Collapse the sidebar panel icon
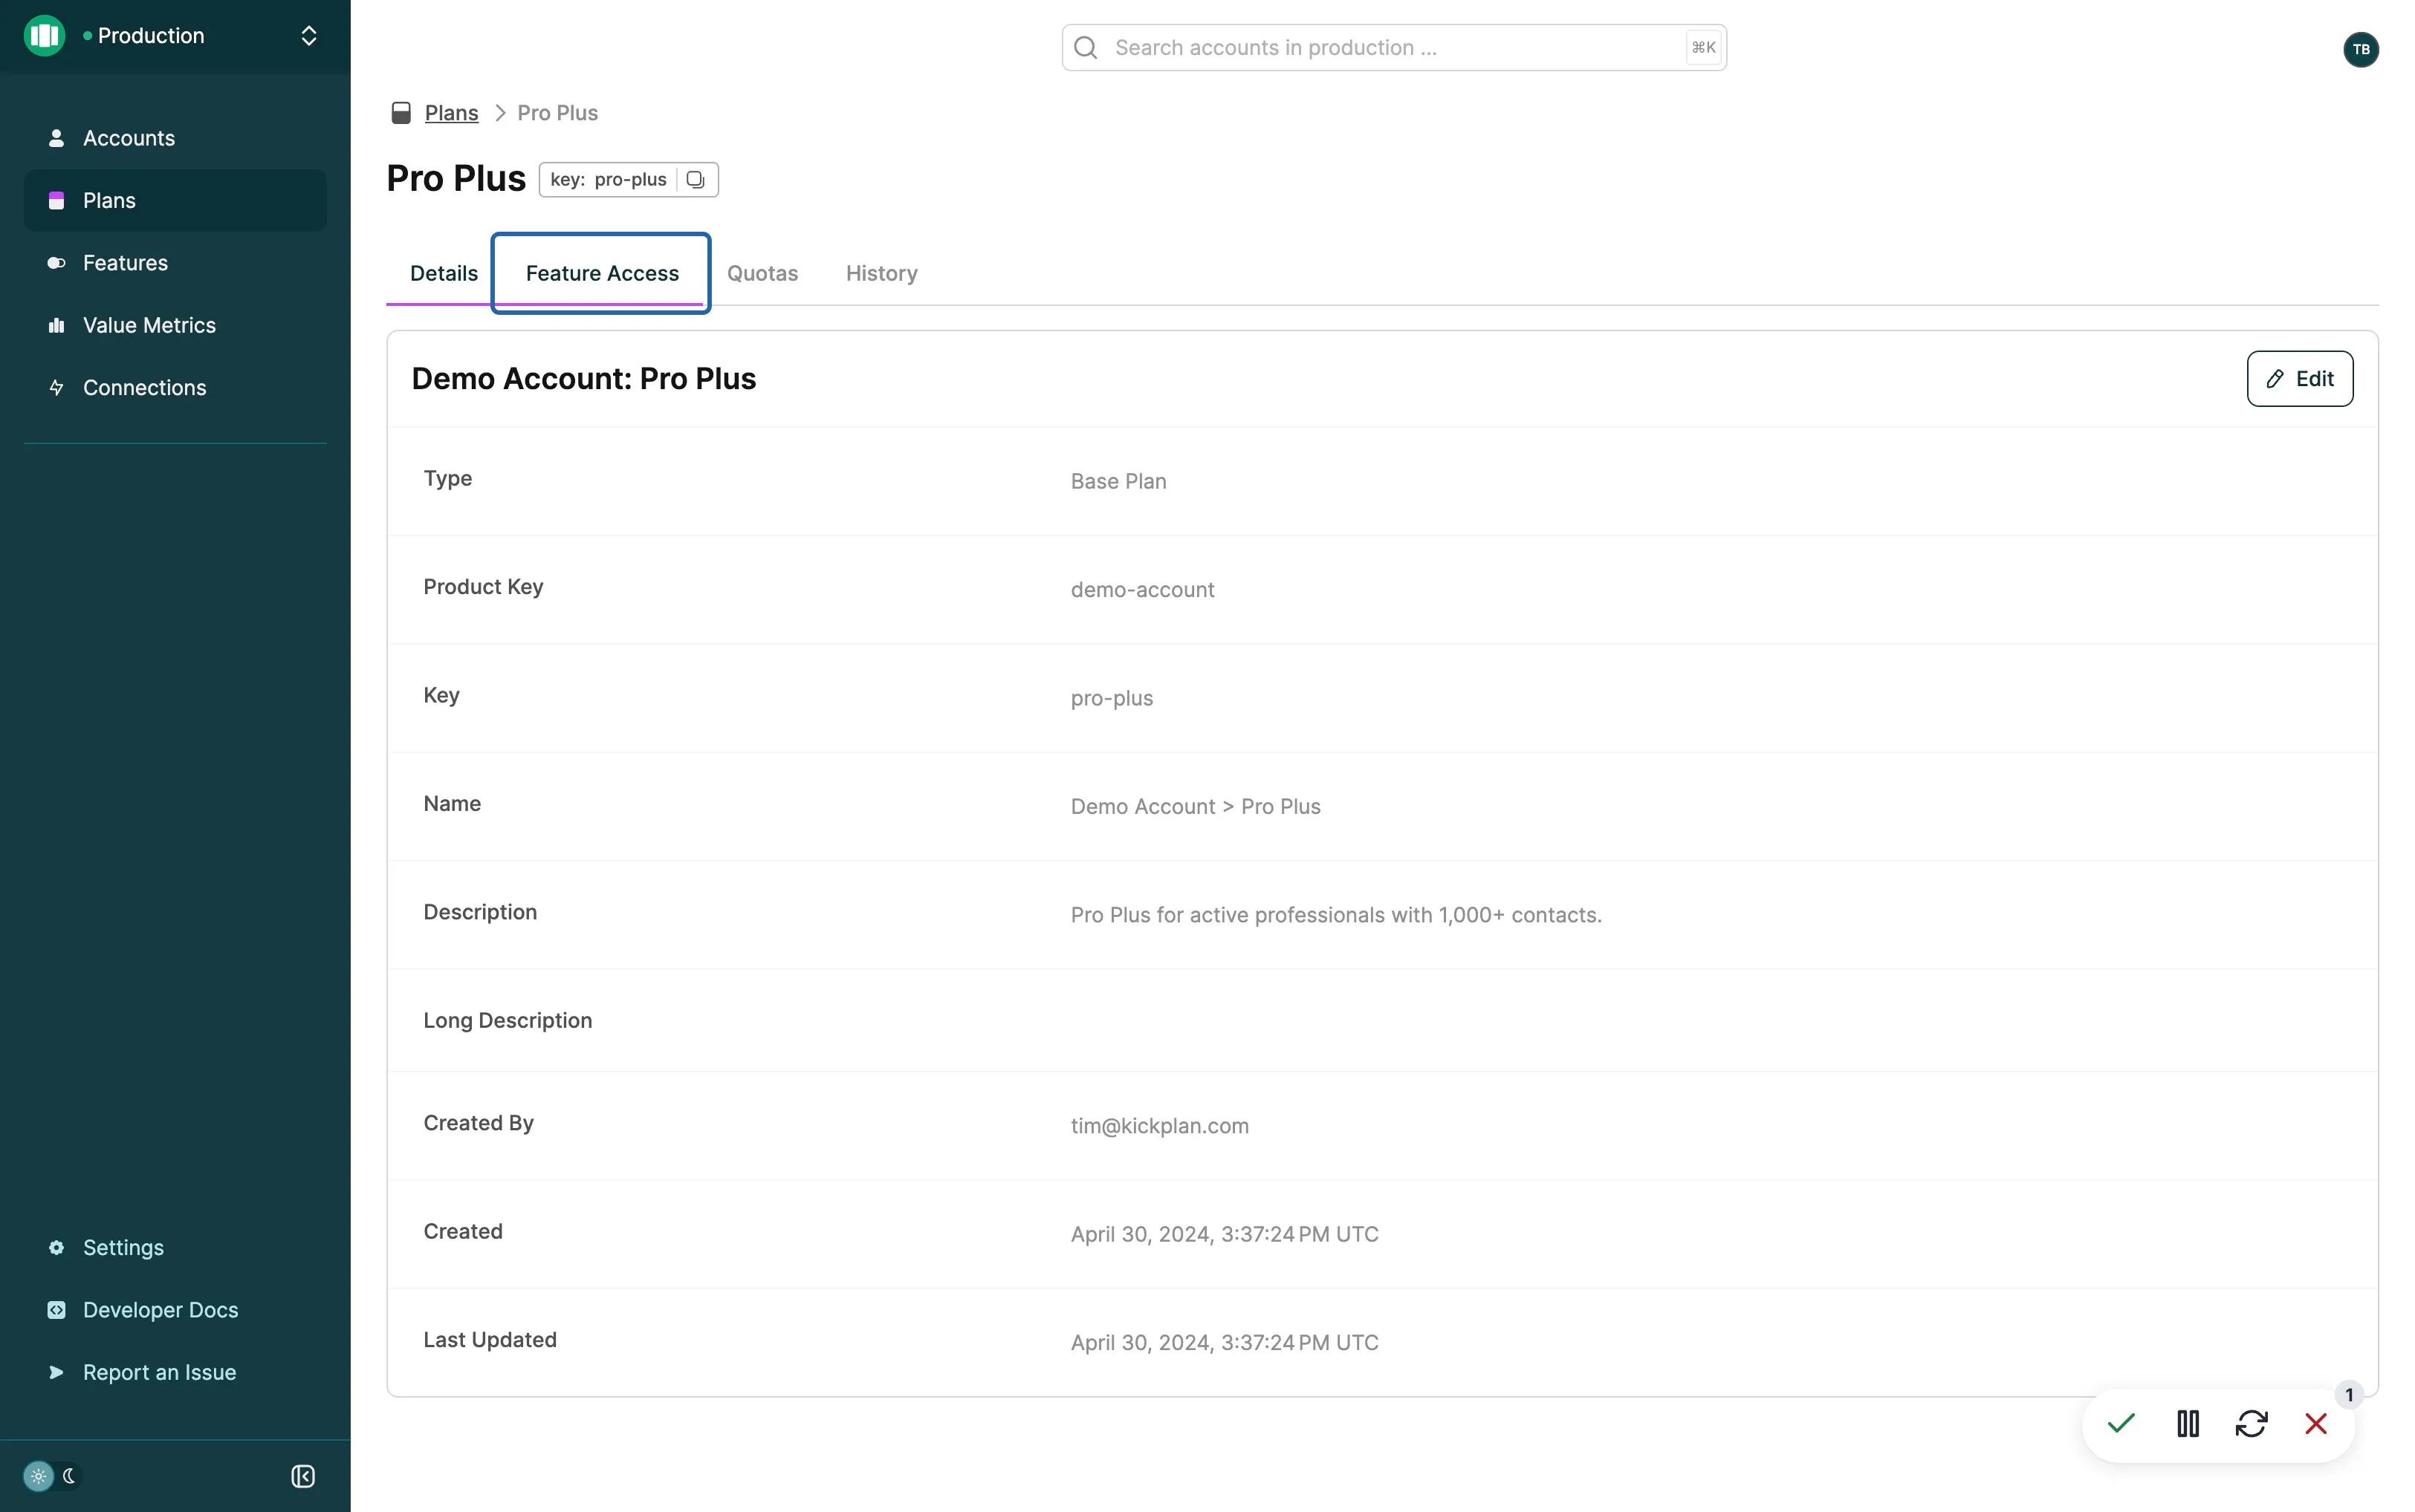 (303, 1476)
